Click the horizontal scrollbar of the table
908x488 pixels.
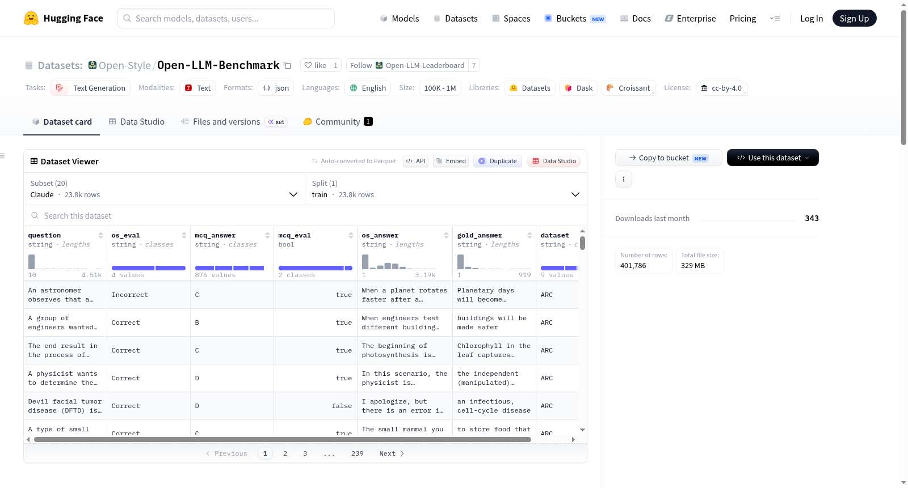tap(283, 439)
